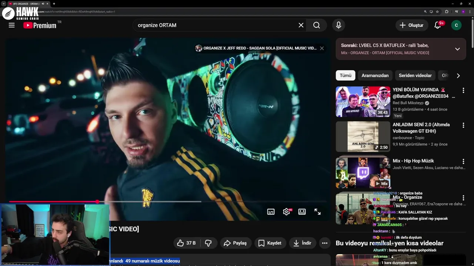Share the video via Paylaş
Image resolution: width=474 pixels, height=266 pixels.
click(236, 243)
